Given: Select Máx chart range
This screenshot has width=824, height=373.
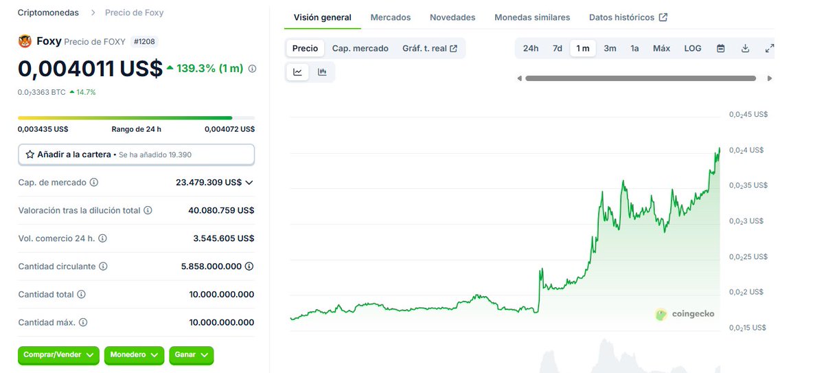Looking at the screenshot, I should [661, 48].
